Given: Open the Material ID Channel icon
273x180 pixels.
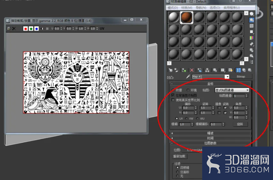Looking at the screenshot, I should tap(223, 70).
